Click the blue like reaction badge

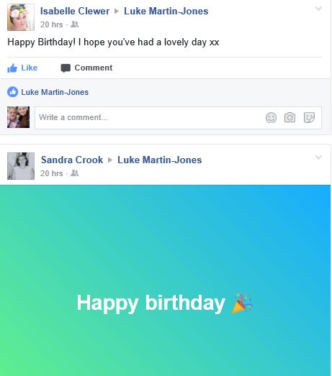(12, 92)
